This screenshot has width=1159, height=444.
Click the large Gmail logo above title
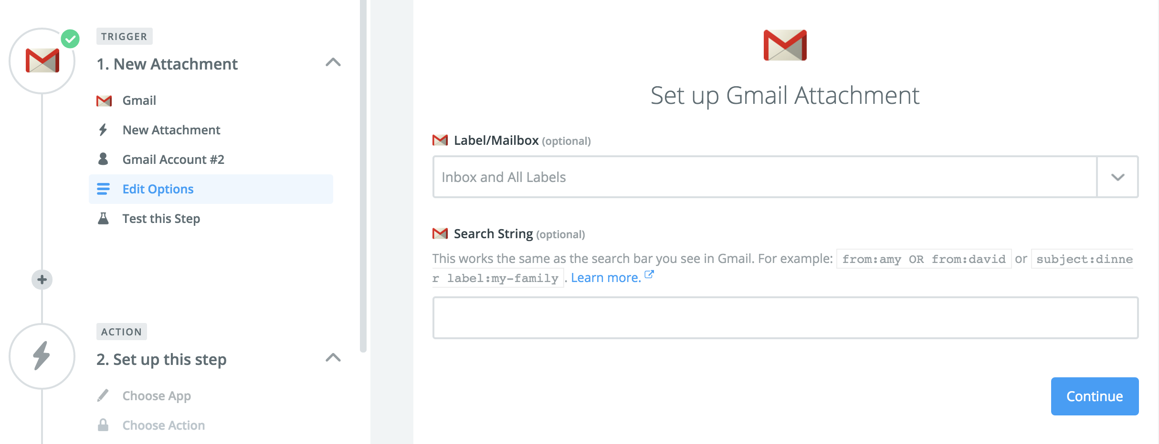785,45
